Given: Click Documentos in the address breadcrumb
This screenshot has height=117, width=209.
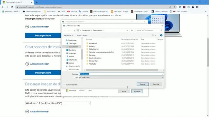Looking at the screenshot, I should [98, 30].
